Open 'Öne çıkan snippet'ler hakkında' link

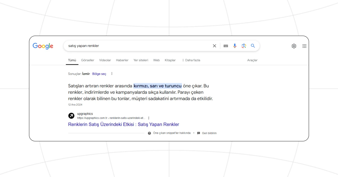[x=172, y=133]
